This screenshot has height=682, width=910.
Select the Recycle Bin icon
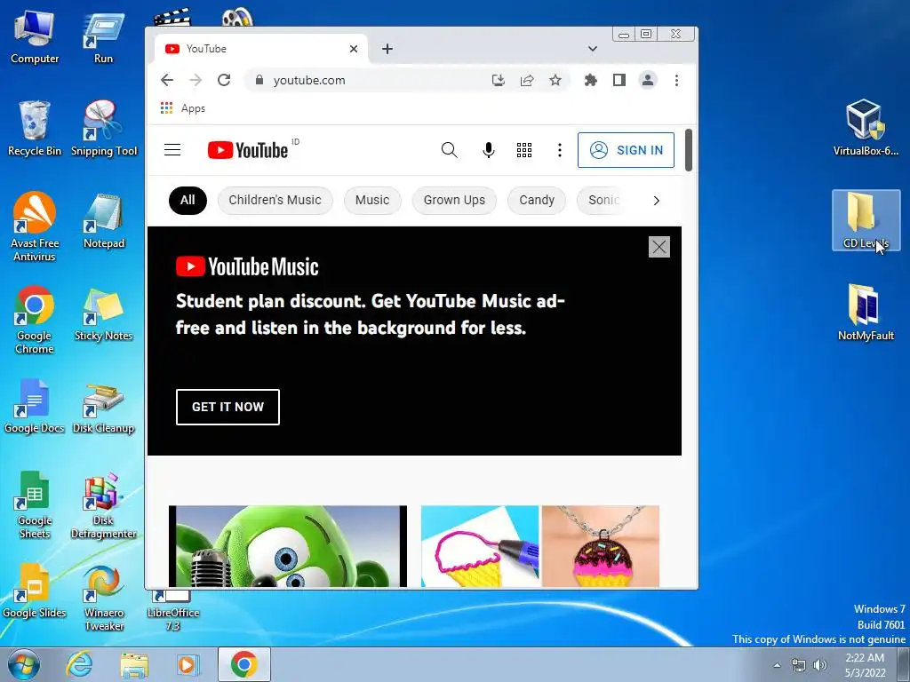(x=35, y=128)
